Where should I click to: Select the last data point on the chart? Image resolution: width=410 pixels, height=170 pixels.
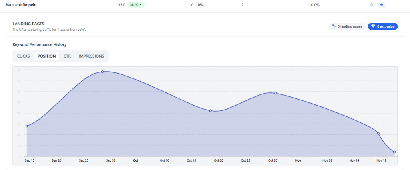(x=394, y=152)
